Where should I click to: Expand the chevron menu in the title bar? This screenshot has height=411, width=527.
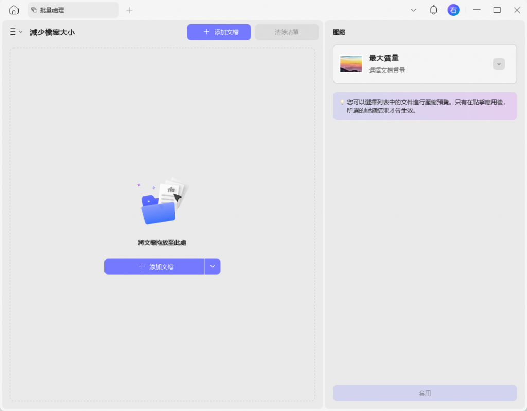click(413, 10)
